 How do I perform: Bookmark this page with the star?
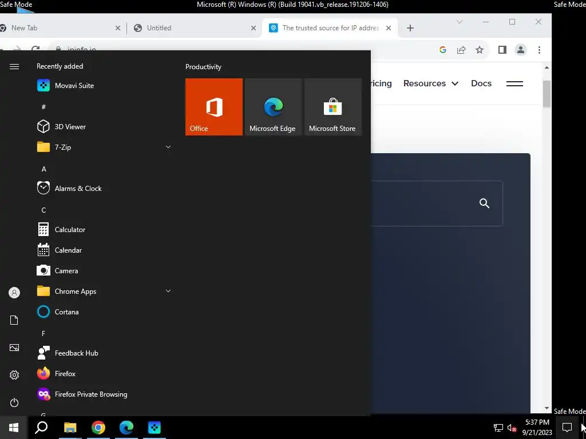(480, 50)
